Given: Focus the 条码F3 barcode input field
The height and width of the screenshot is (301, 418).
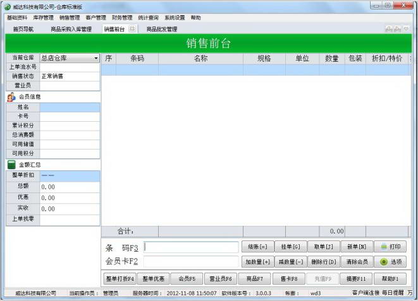Looking at the screenshot, I should coord(191,247).
